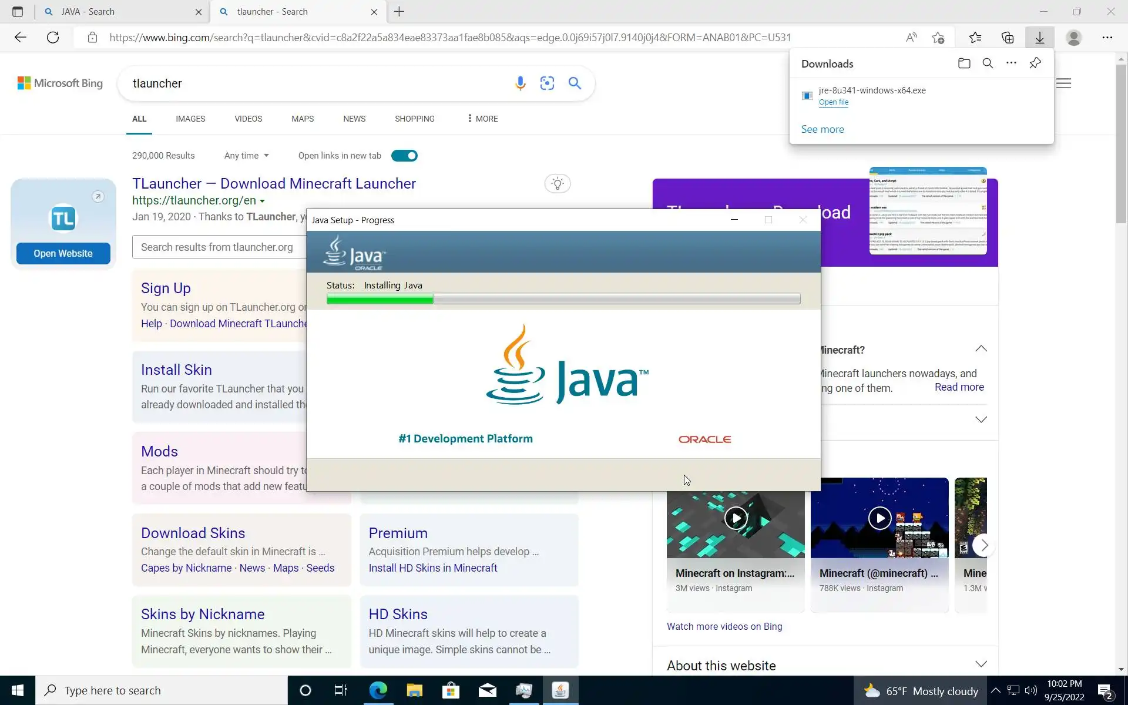The height and width of the screenshot is (705, 1128).
Task: Open the Any time filter dropdown
Action: (x=246, y=156)
